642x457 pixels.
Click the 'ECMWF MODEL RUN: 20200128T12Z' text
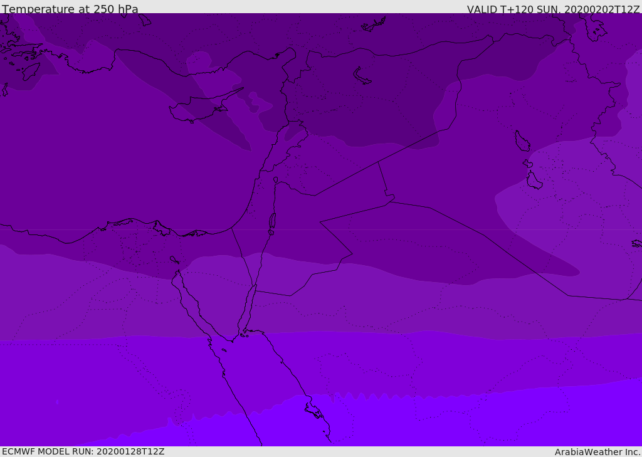point(83,451)
